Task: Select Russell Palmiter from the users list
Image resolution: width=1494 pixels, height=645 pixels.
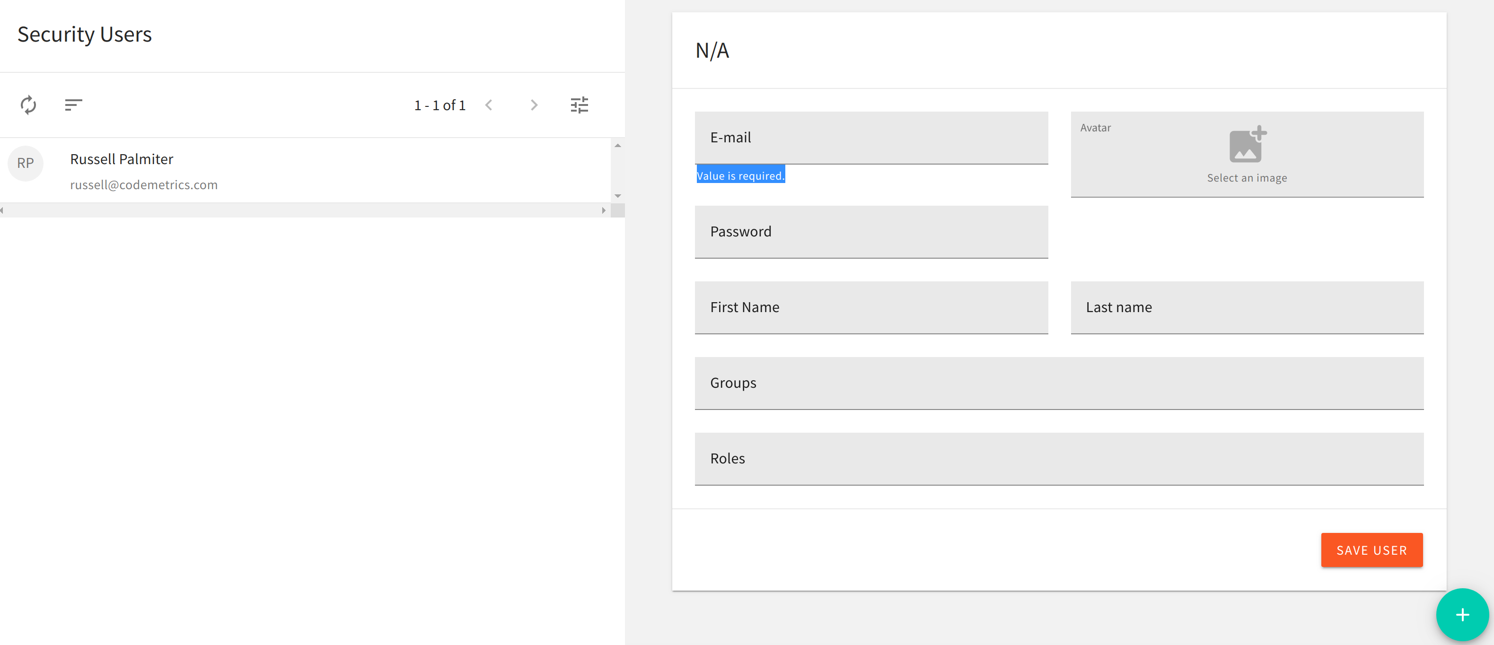Action: pos(232,170)
